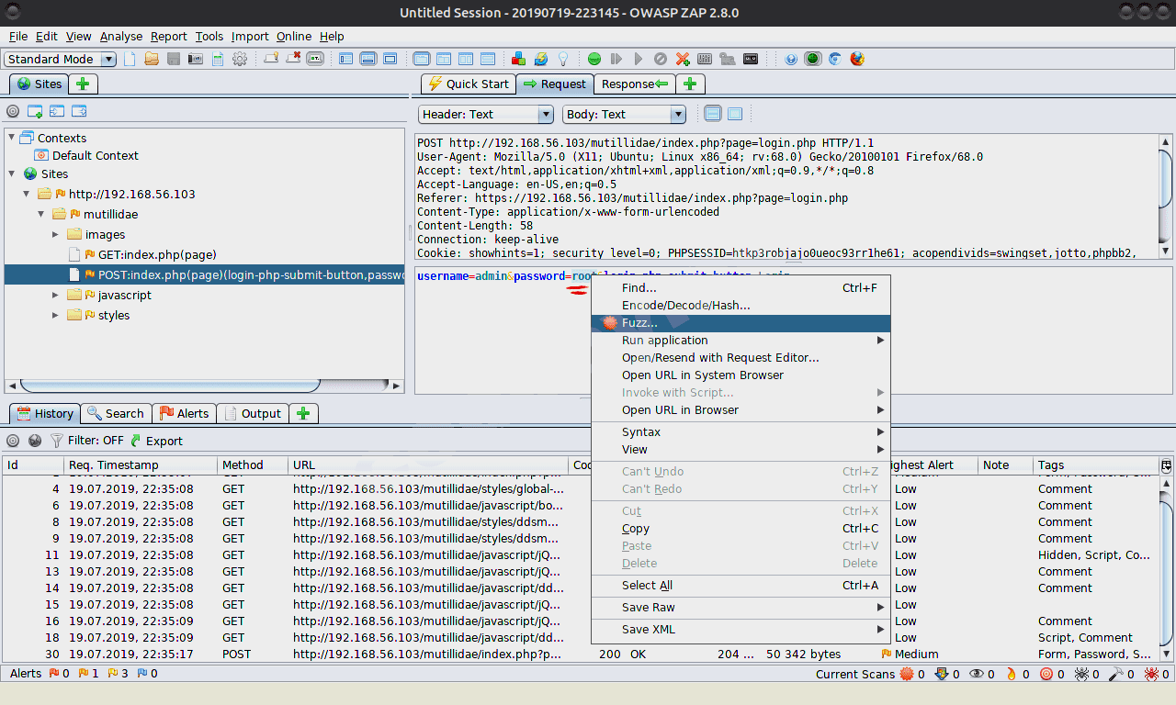This screenshot has width=1176, height=705.
Task: Click the History filter funnel icon
Action: tap(57, 441)
